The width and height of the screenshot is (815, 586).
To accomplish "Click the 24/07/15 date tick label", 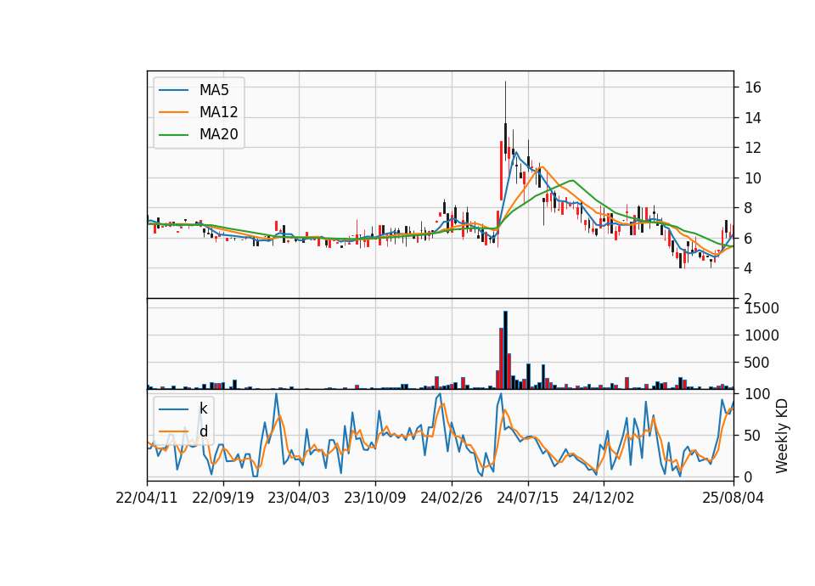I will [527, 498].
